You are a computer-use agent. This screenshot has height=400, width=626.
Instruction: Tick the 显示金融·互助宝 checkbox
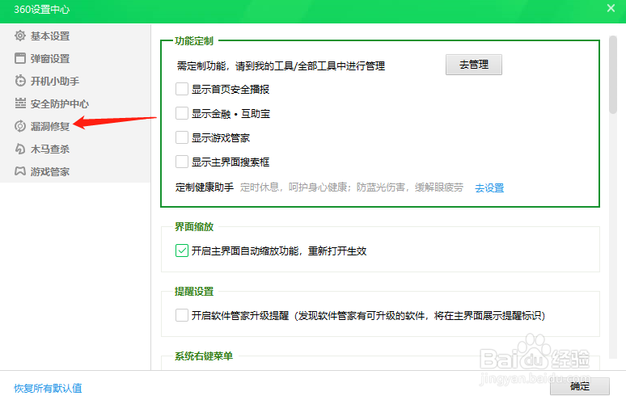point(182,113)
